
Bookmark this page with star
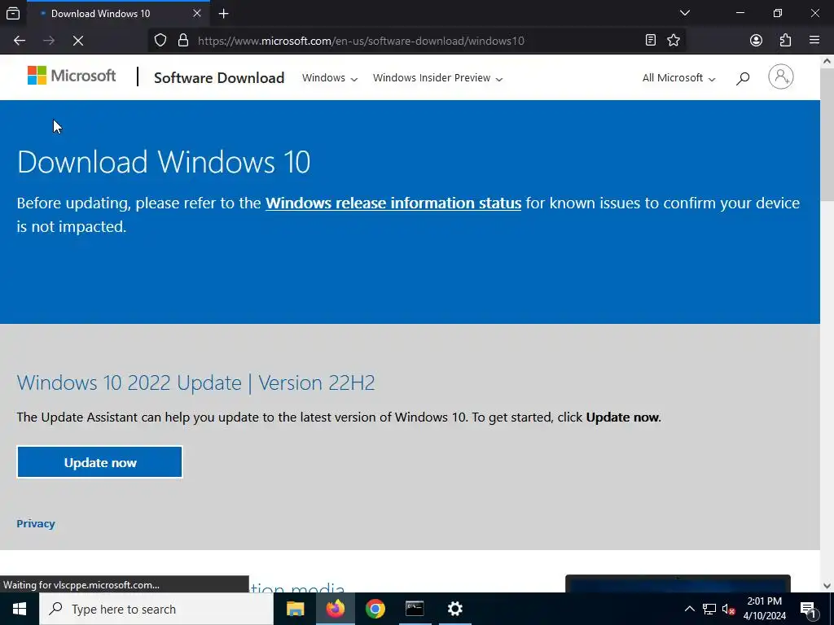click(x=674, y=41)
